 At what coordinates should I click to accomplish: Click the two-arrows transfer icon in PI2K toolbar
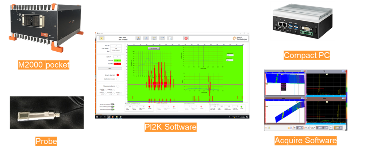(x=162, y=38)
